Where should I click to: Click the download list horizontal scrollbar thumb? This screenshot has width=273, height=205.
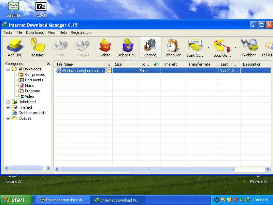[x=147, y=169]
